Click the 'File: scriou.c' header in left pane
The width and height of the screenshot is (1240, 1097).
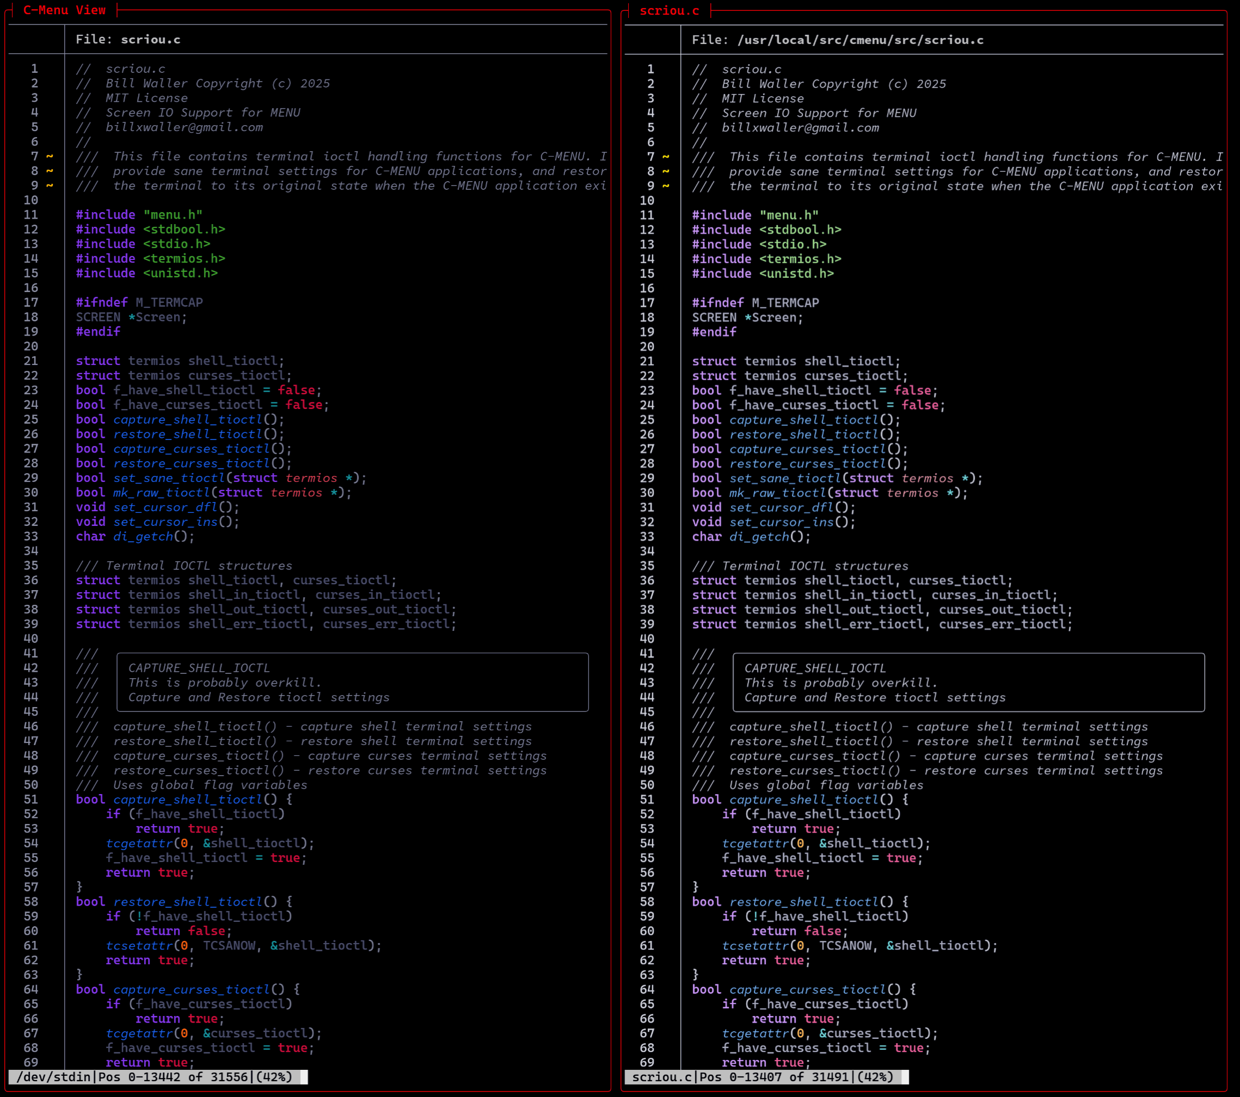coord(128,40)
